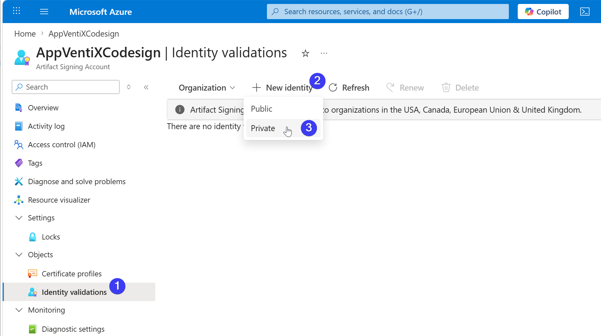Open Resource visualizer
The width and height of the screenshot is (601, 336).
pyautogui.click(x=59, y=200)
